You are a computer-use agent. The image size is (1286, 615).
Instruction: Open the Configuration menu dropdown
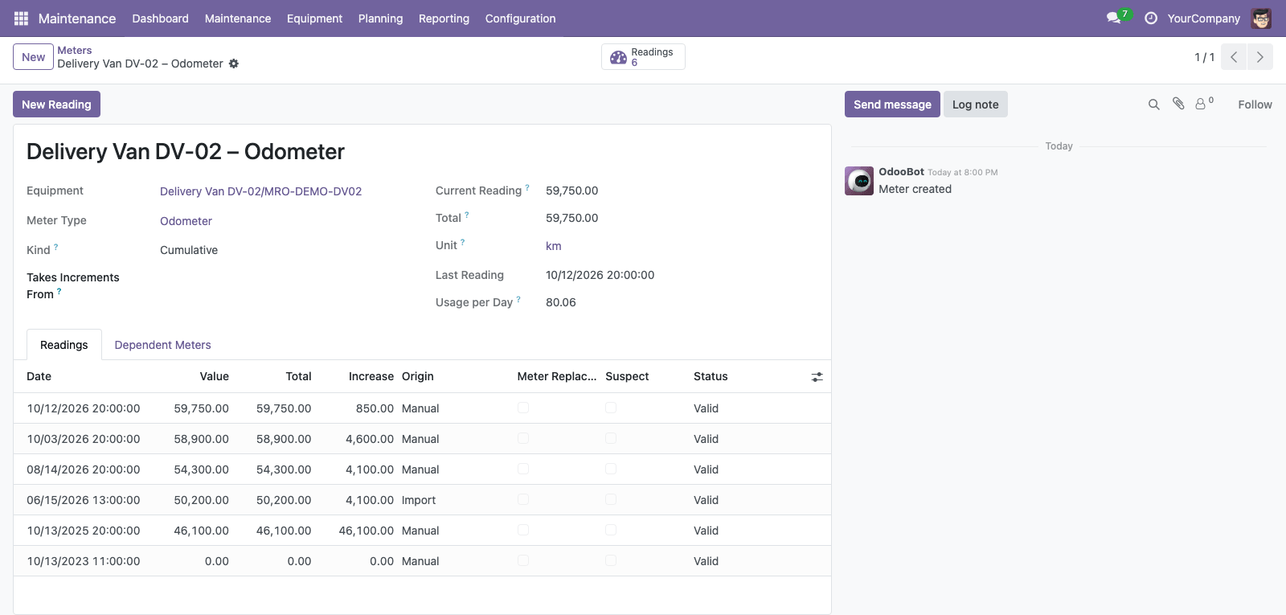coord(520,18)
